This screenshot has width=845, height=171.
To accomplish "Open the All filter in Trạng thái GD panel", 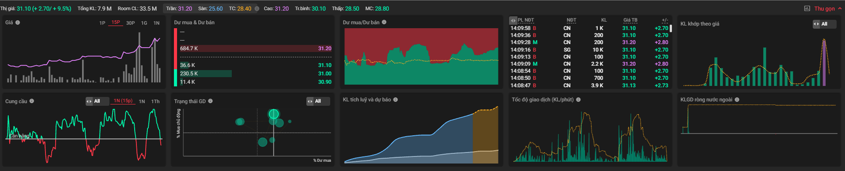I will [x=318, y=101].
